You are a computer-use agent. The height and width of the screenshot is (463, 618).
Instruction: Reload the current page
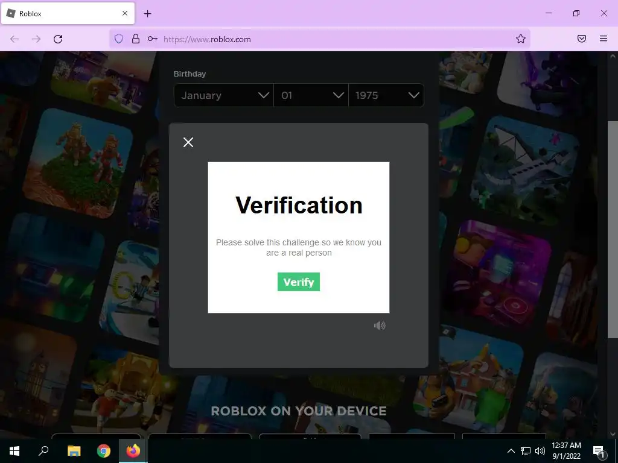[58, 39]
